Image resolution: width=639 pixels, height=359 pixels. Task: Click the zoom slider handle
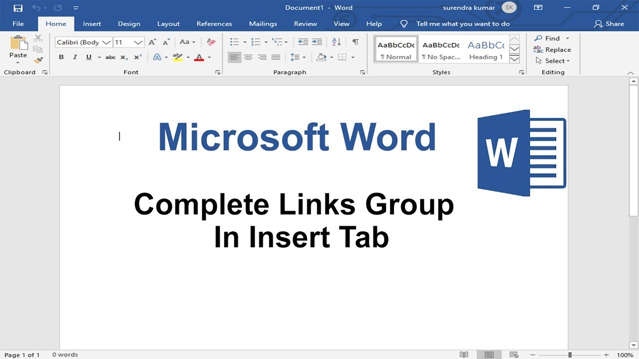point(570,355)
